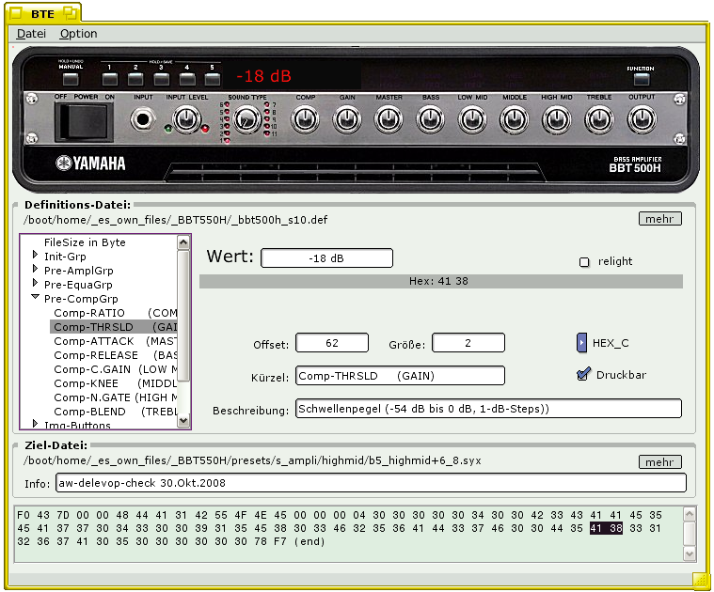Select Comp-C.GAIN in the tree
714x592 pixels.
115,369
